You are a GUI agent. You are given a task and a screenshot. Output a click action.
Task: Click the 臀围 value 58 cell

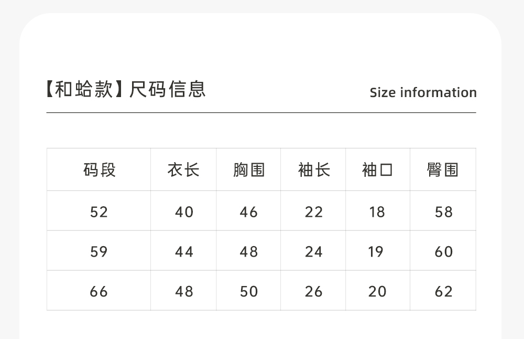point(443,212)
